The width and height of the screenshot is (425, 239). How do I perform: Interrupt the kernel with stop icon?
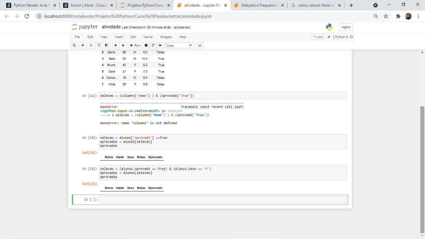[146, 45]
